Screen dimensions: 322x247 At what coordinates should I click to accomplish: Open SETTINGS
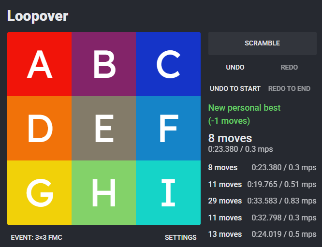[180, 237]
